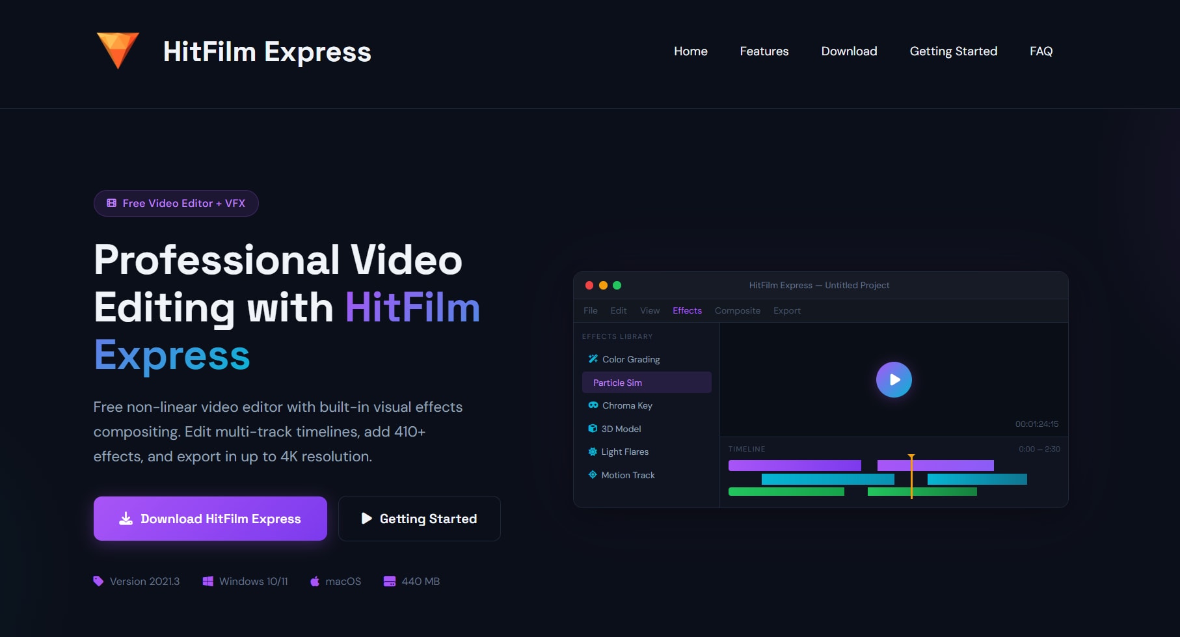The image size is (1180, 637).
Task: Click the Windows logo icon
Action: coord(208,581)
